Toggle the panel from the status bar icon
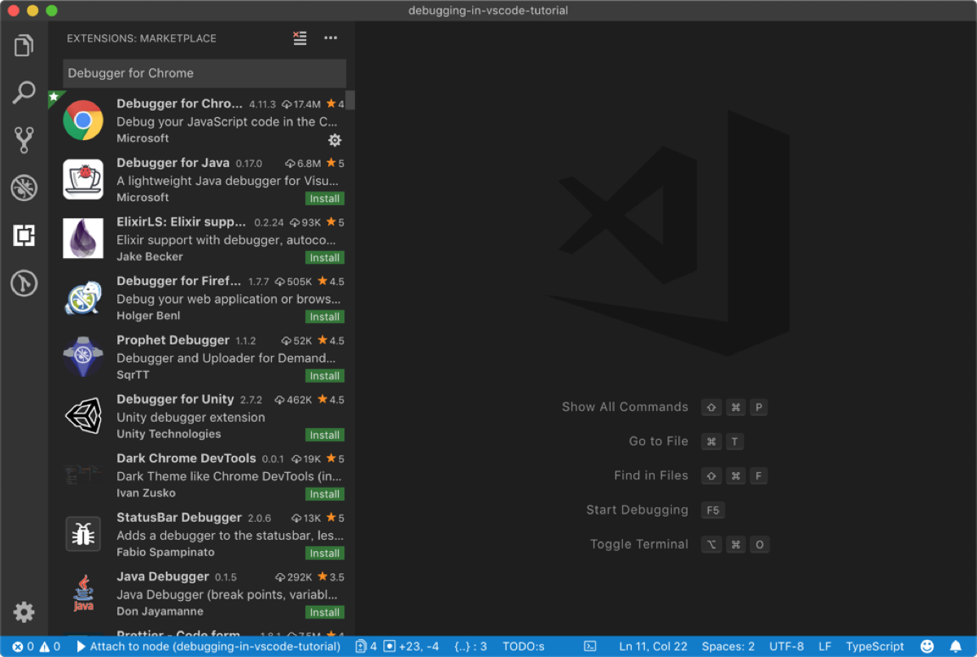This screenshot has height=657, width=977. click(x=588, y=646)
